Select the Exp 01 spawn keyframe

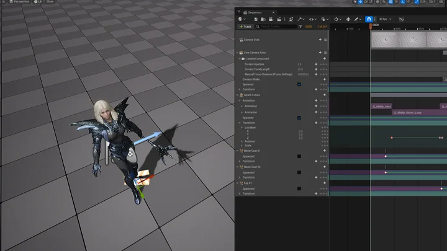coord(441,188)
